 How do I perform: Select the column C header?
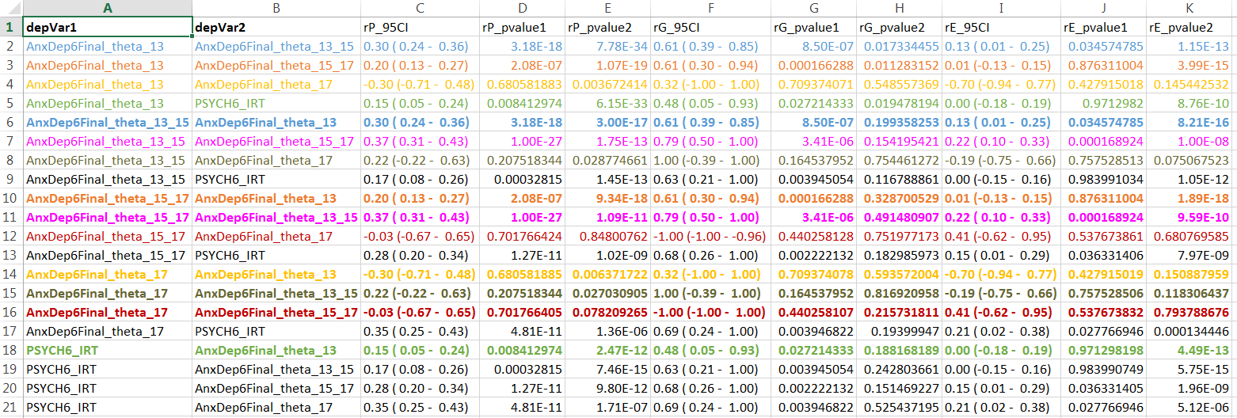coord(419,8)
